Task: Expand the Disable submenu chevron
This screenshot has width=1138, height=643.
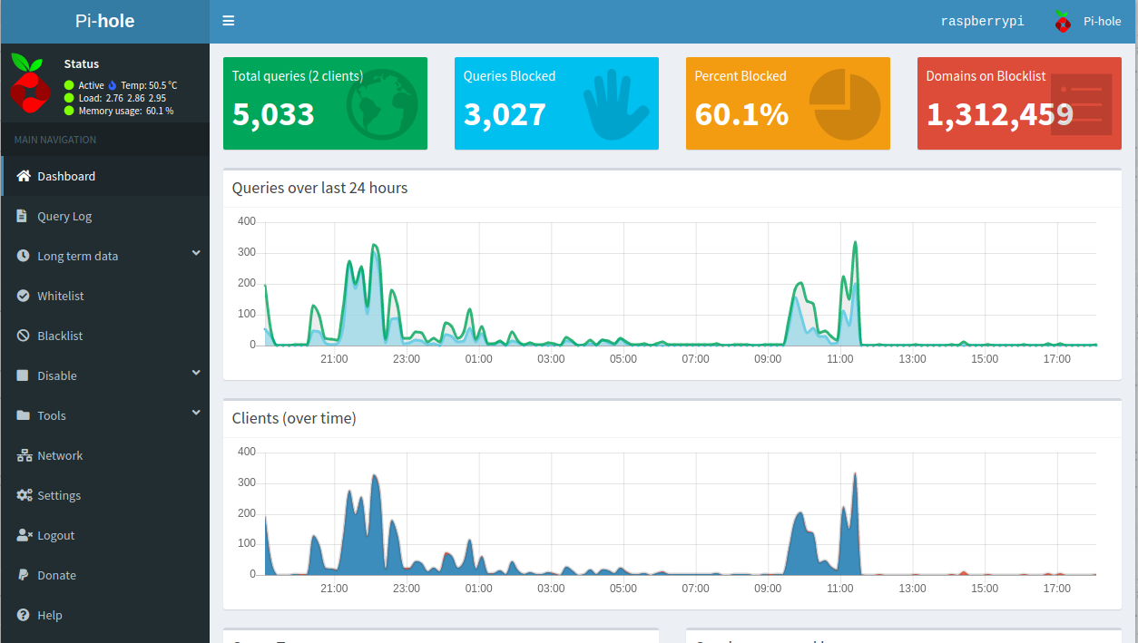Action: click(x=196, y=375)
